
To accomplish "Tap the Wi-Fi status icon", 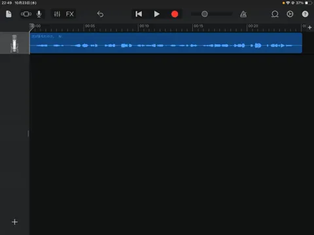I will (288, 3).
